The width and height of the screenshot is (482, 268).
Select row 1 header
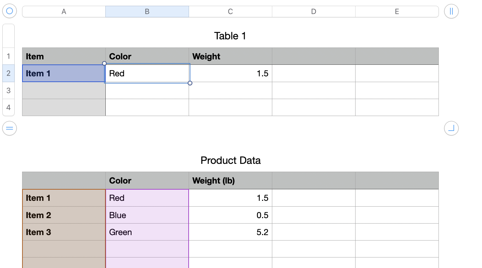coord(8,56)
